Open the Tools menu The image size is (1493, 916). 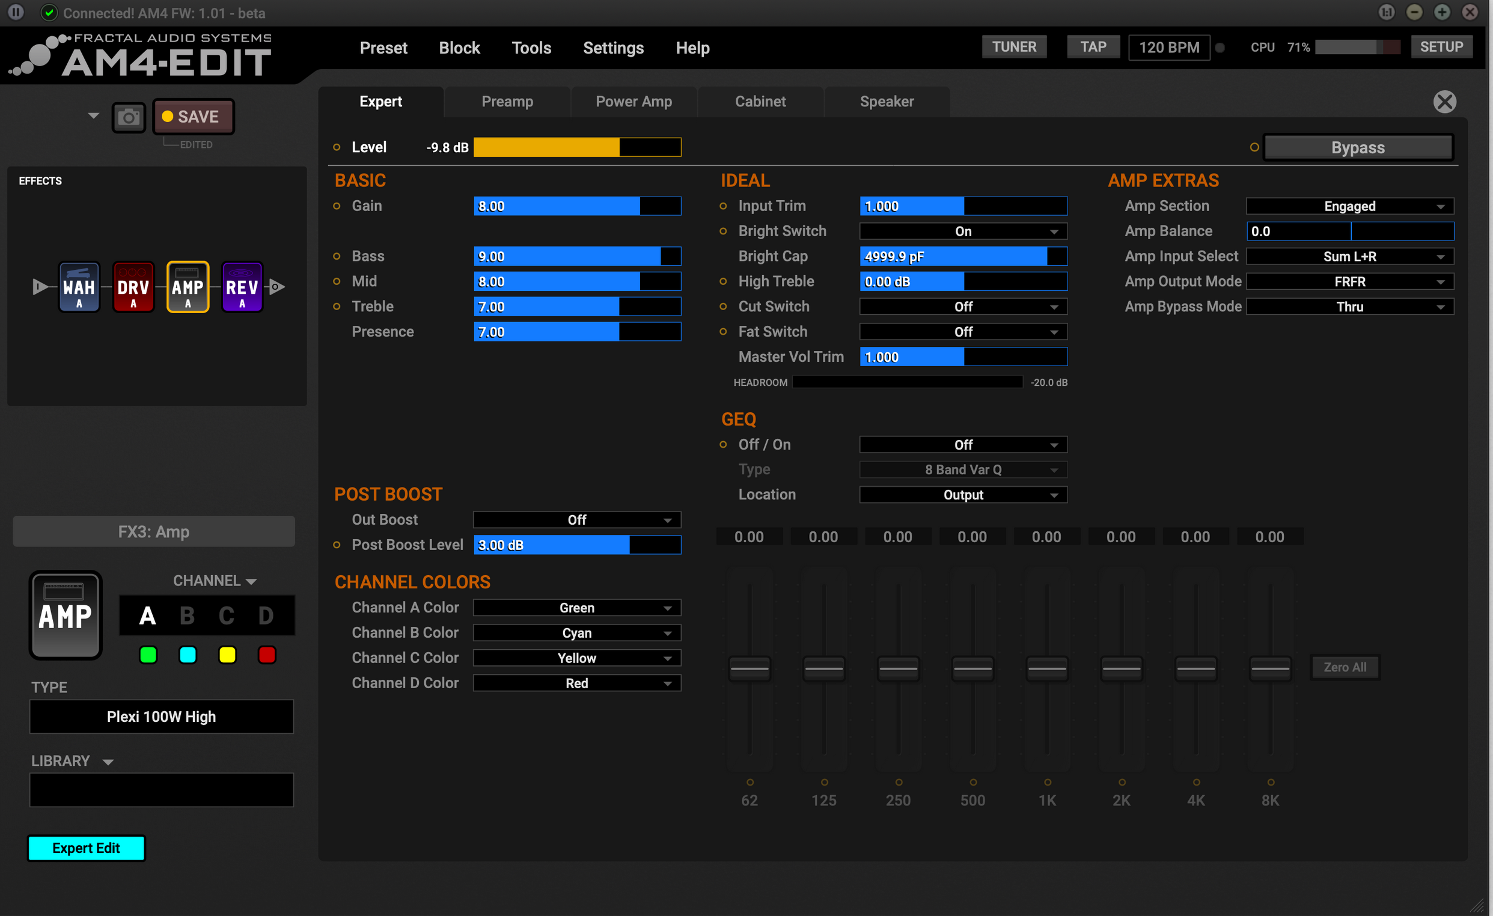point(531,48)
